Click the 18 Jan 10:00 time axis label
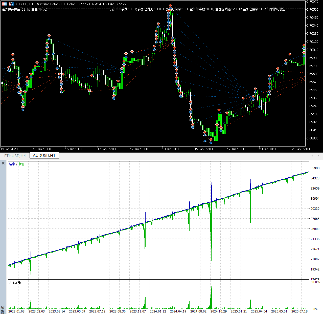 (171, 149)
